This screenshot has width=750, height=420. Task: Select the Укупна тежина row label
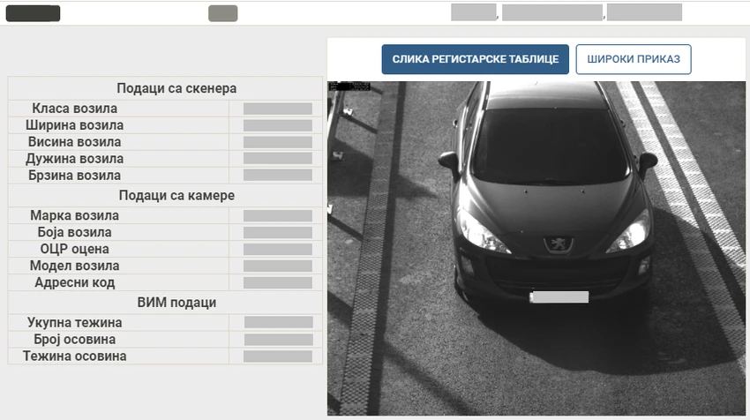tap(75, 323)
